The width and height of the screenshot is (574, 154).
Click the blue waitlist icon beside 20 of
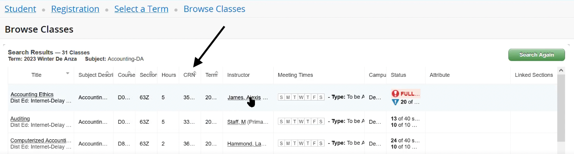tap(395, 102)
